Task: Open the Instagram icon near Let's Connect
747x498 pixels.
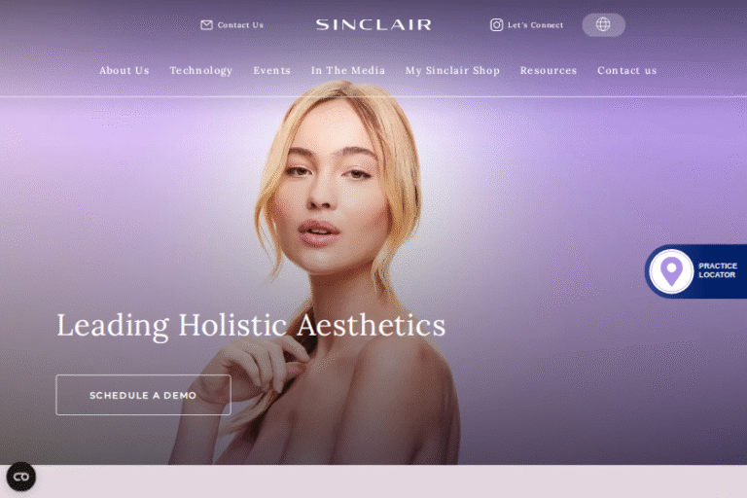Action: coord(496,24)
